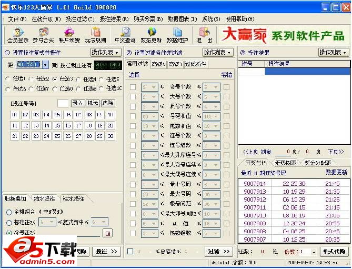Open the 使用帮助 menu
Viewport: 352px width, 269px height.
[x=240, y=19]
